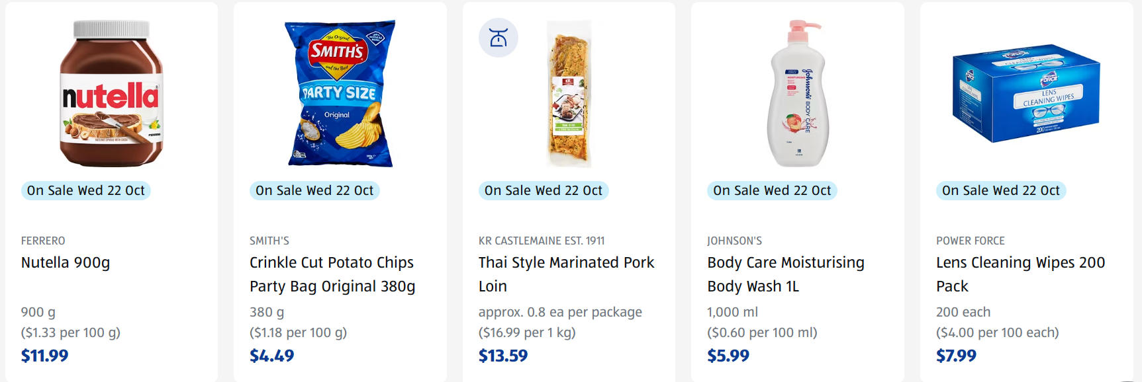Open the Johnson's body wash bottle image
Screen dimensions: 1142x382
click(798, 94)
